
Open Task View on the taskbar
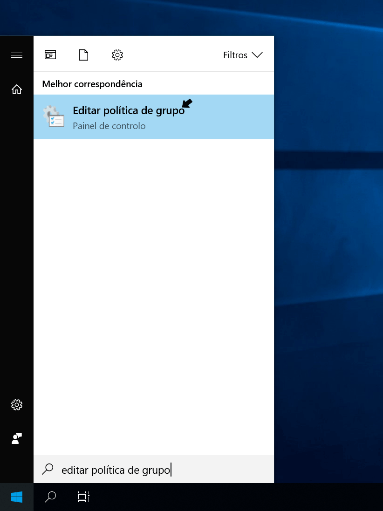tap(83, 497)
